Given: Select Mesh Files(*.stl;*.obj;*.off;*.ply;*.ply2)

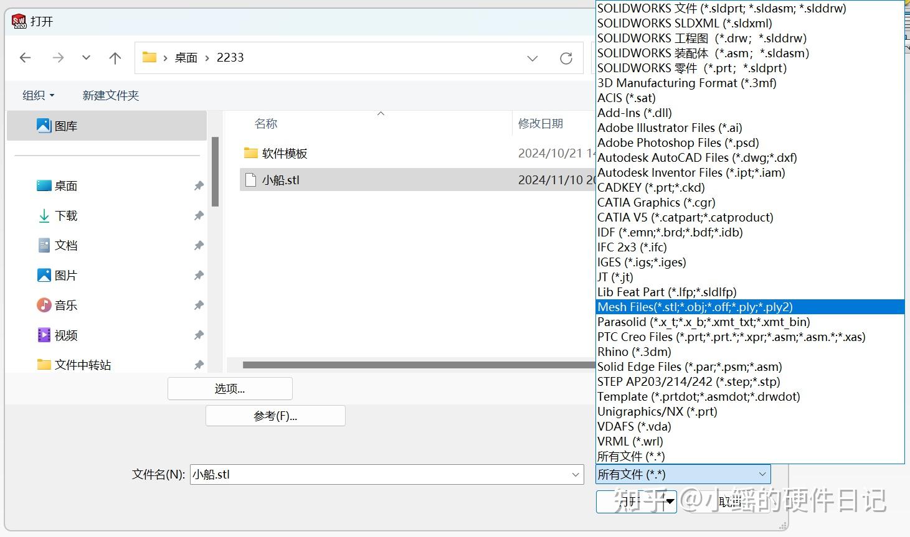Looking at the screenshot, I should 750,307.
